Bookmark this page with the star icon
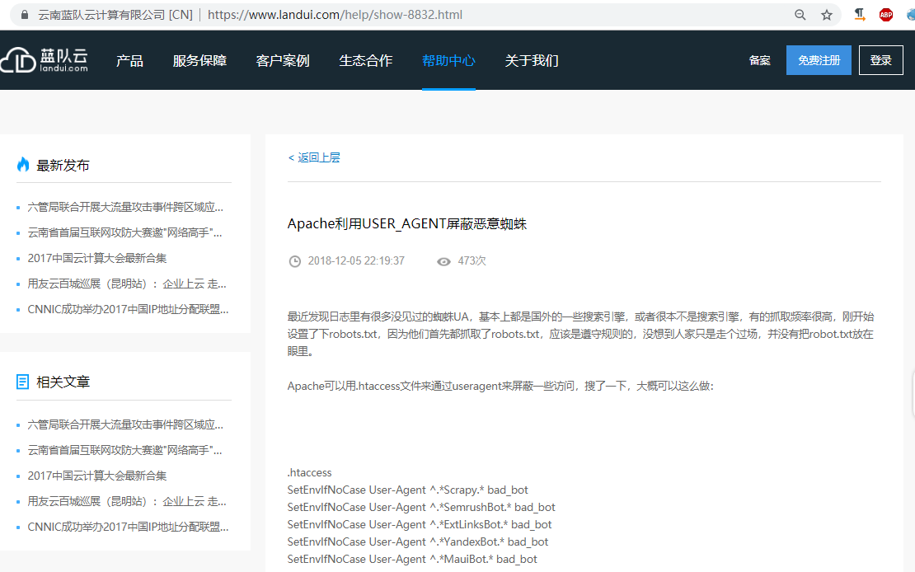 (x=826, y=15)
